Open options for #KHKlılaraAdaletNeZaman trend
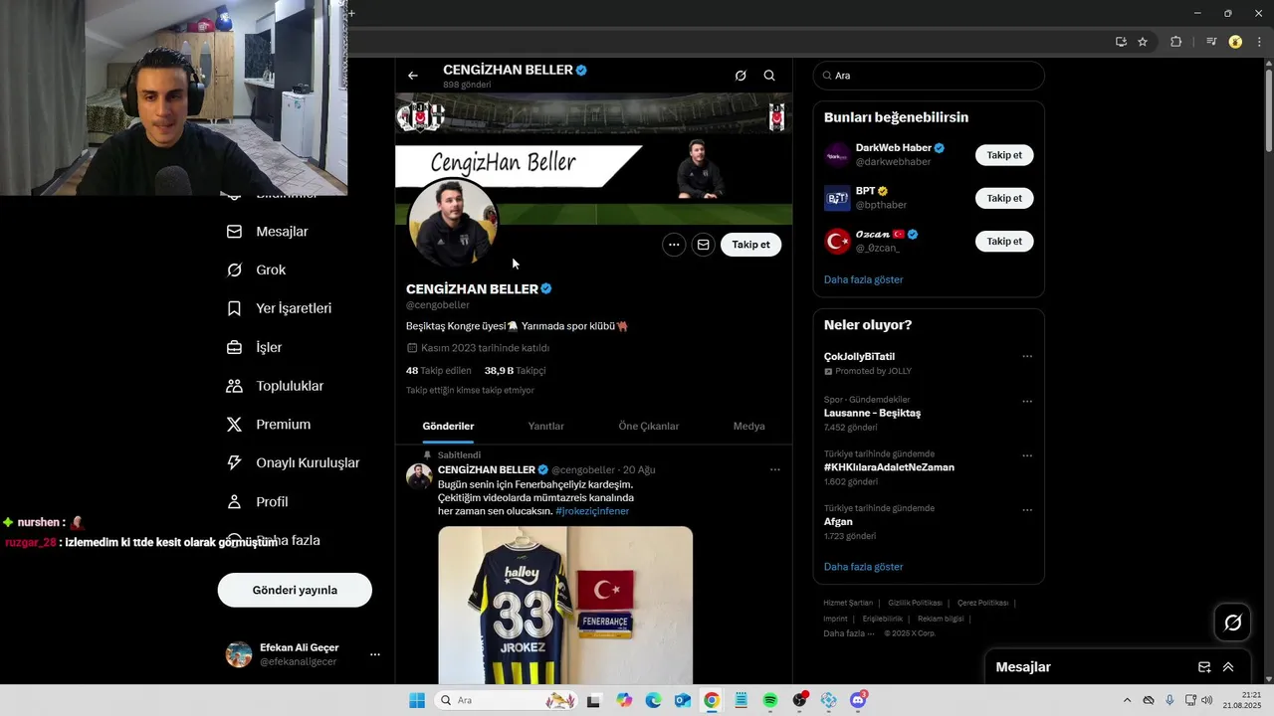The width and height of the screenshot is (1274, 716). point(1027,455)
